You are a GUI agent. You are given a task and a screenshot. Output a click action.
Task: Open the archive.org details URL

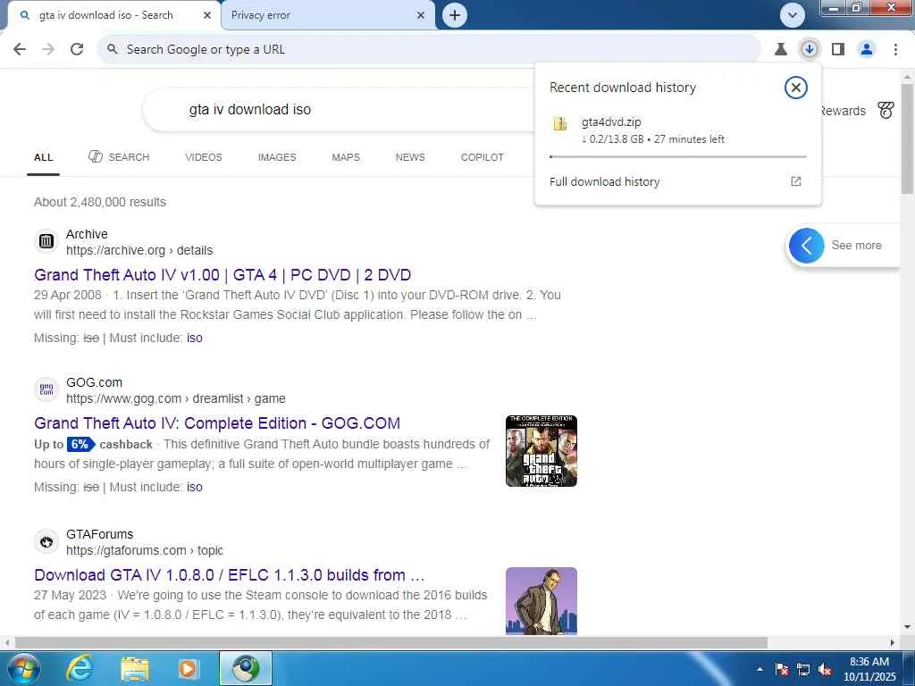(139, 250)
